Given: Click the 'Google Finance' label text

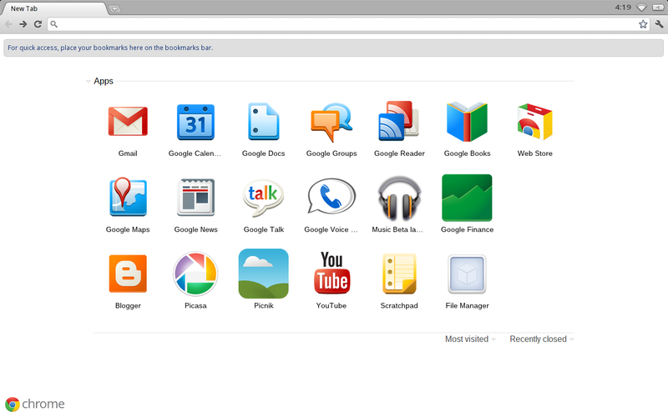Looking at the screenshot, I should (467, 229).
